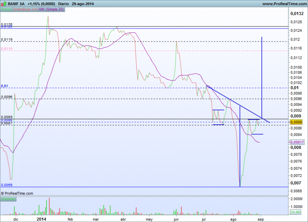This screenshot has height=222, width=308.
Task: Click the candlestick chart icon beside BANIF SA
Action: (x=4, y=3)
